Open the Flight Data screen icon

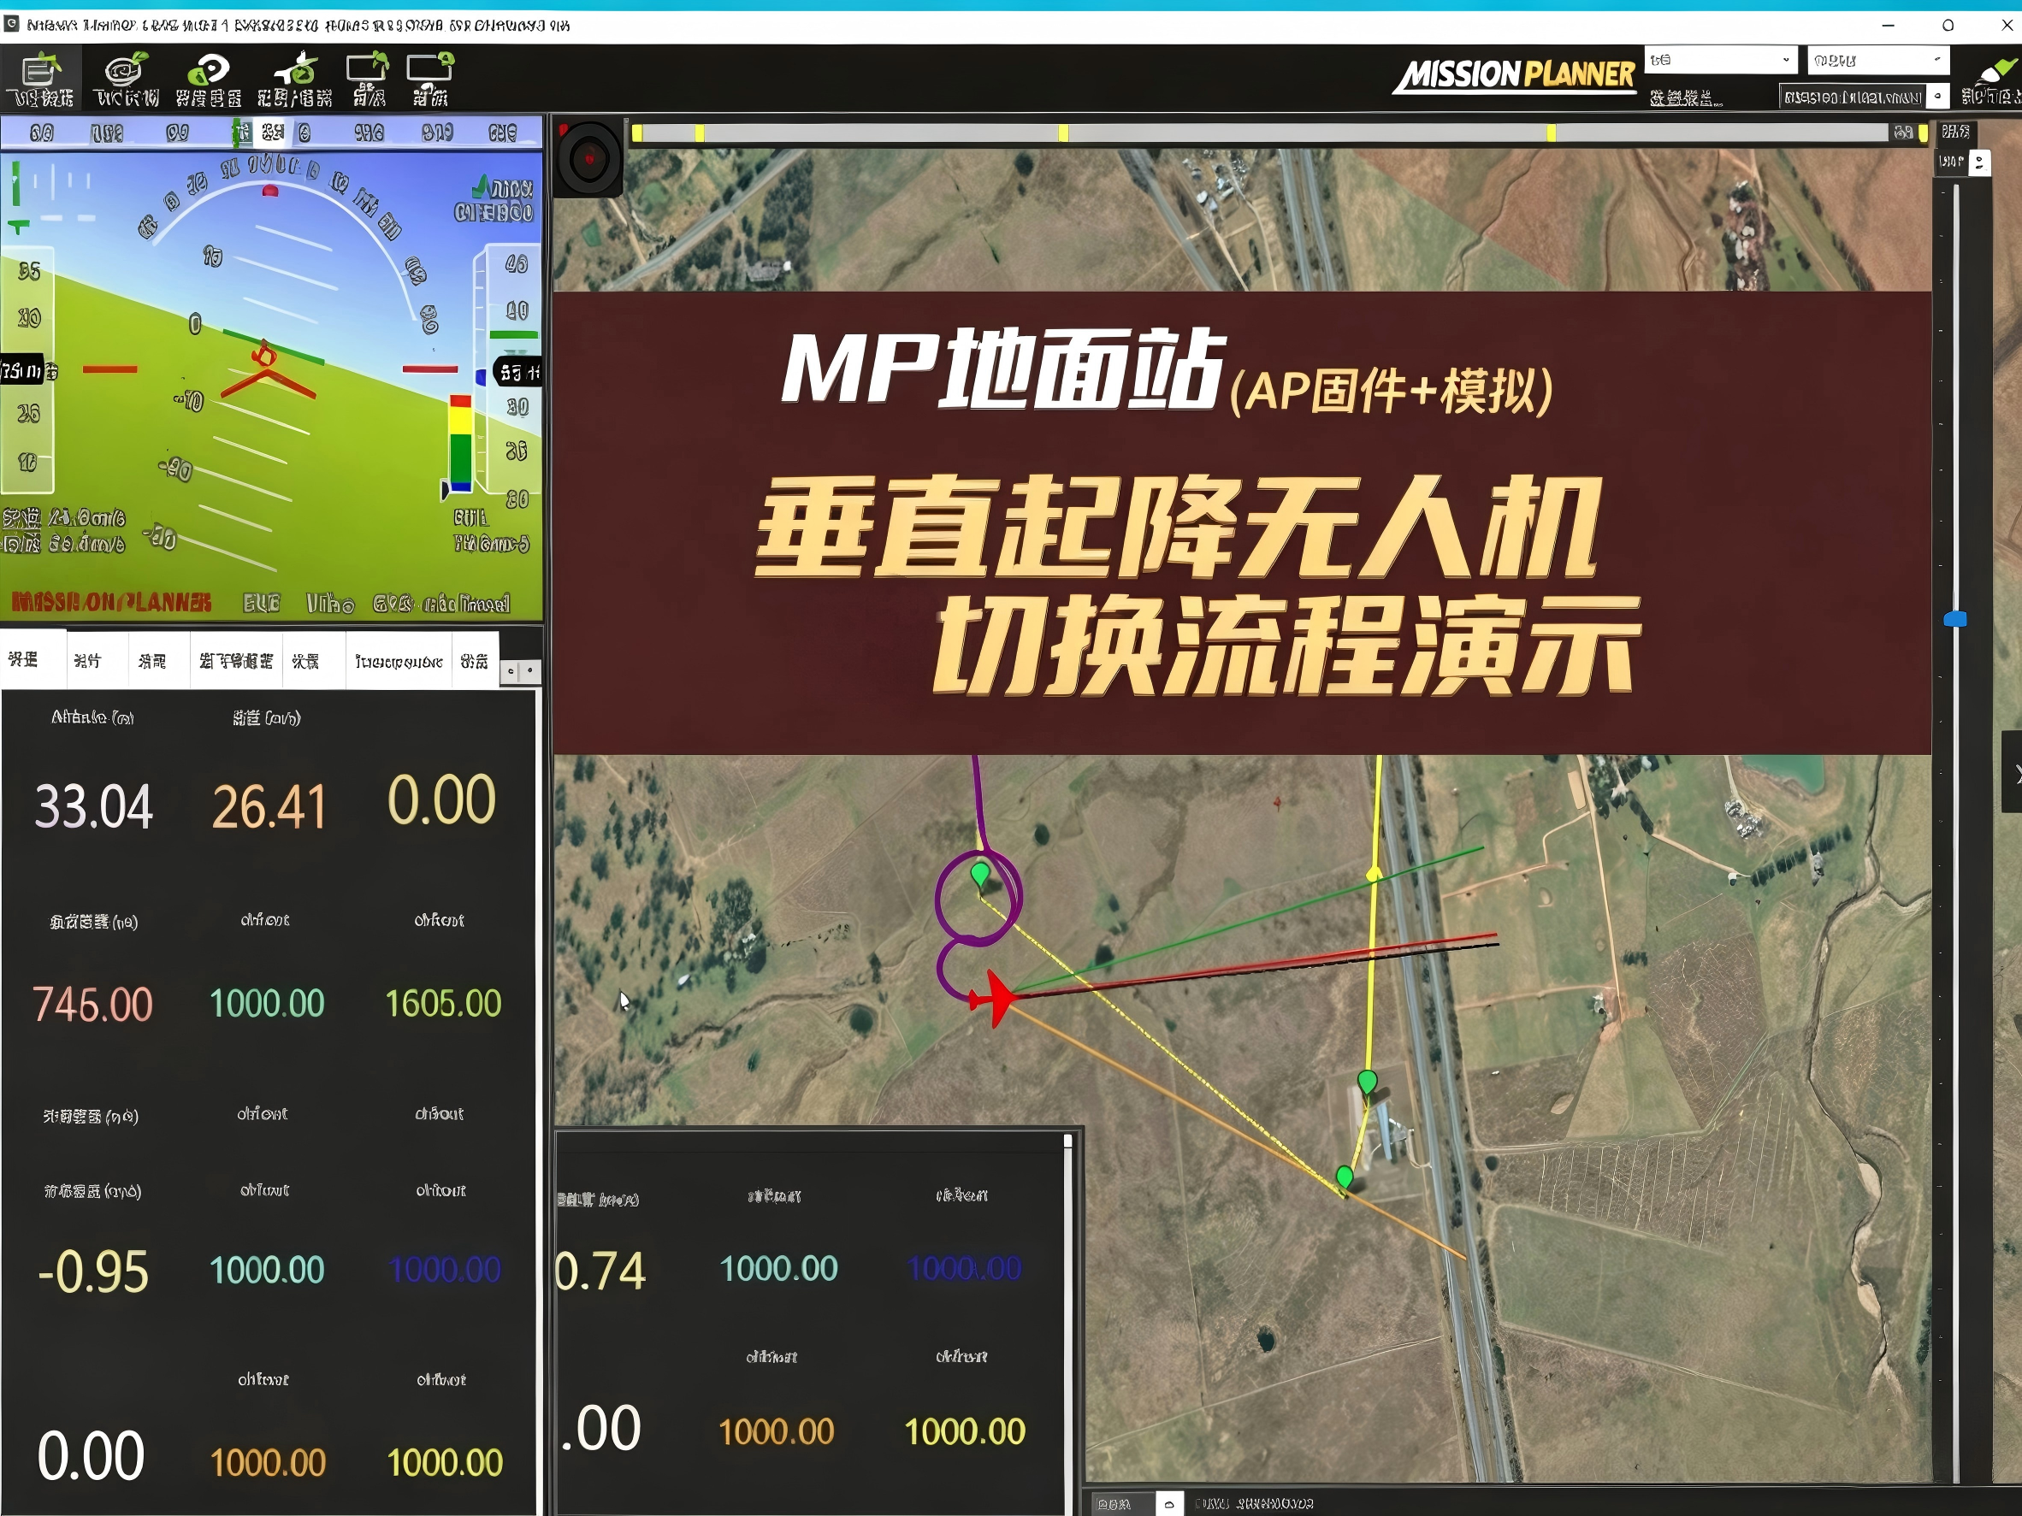(x=42, y=79)
